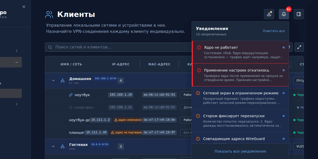Click IP address 192.168.1.11
Screen dimensions: 318x159
[x=121, y=107]
